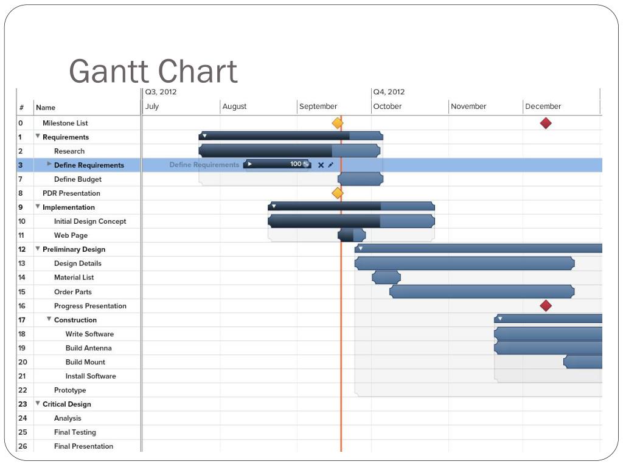Select the Prototype row name
The width and height of the screenshot is (623, 467).
(70, 390)
